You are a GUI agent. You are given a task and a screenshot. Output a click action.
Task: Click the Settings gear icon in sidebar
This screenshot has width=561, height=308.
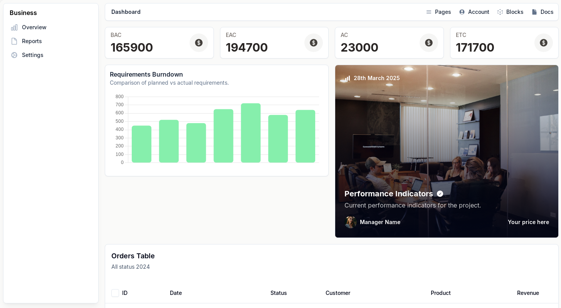(14, 55)
